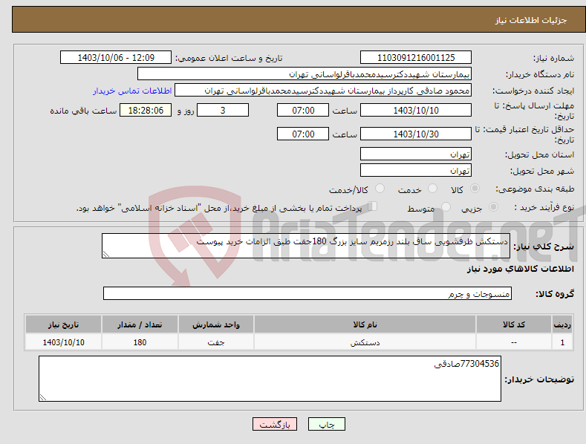The width and height of the screenshot is (586, 444).
Task: Click the response deadline date 1403/10/10 field
Action: tap(416, 110)
